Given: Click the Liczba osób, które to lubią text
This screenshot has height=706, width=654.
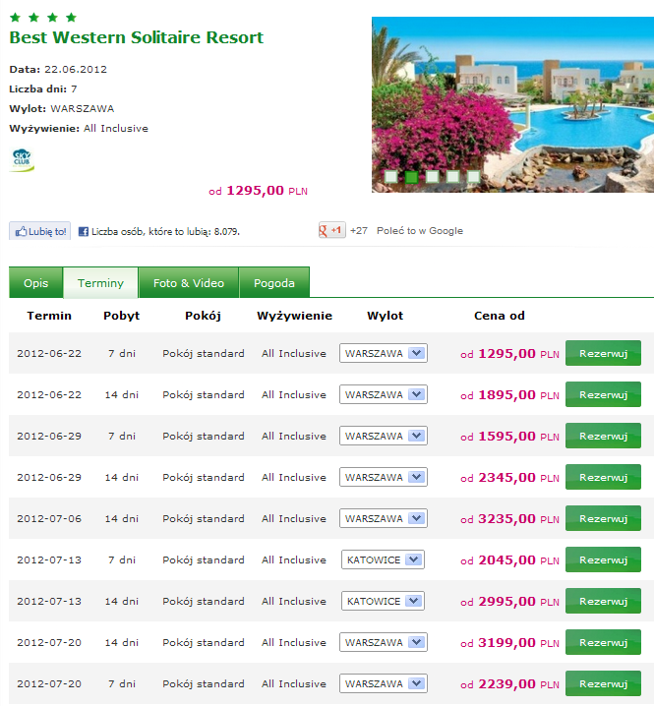Looking at the screenshot, I should click(165, 232).
